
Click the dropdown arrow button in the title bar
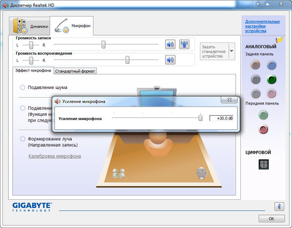point(258,4)
